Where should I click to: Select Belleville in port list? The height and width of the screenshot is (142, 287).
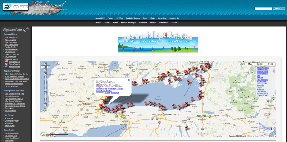pos(260,78)
